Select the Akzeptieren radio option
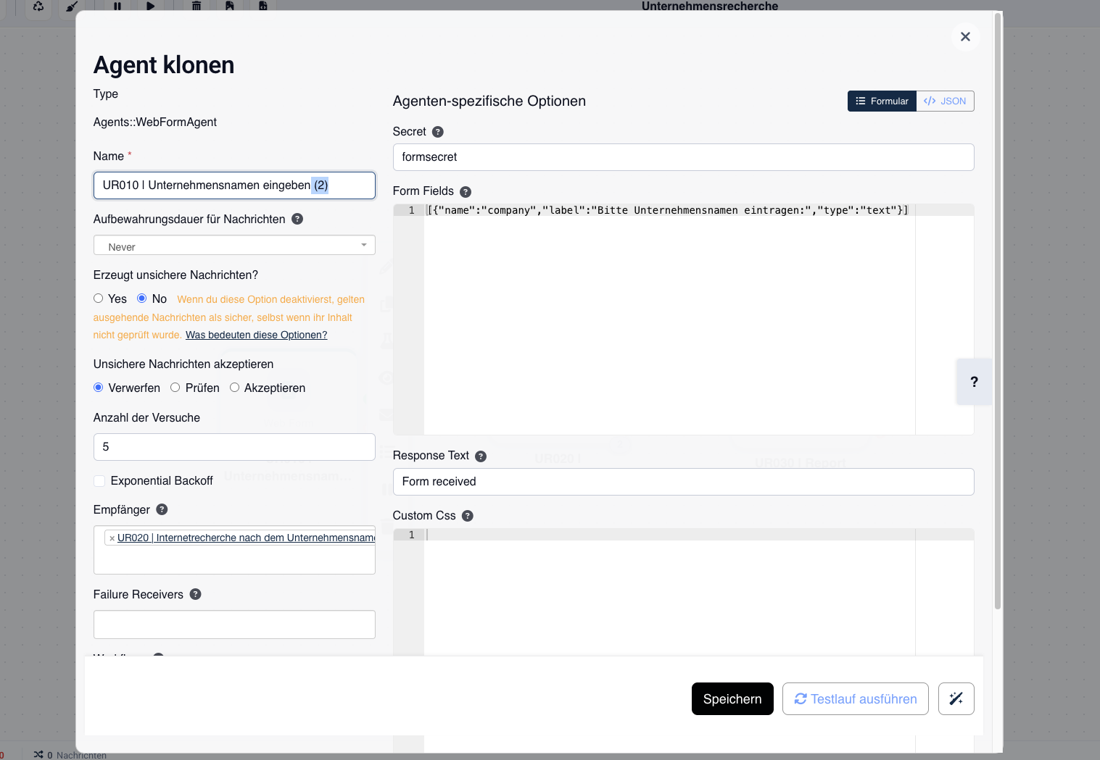The height and width of the screenshot is (760, 1100). (x=235, y=388)
